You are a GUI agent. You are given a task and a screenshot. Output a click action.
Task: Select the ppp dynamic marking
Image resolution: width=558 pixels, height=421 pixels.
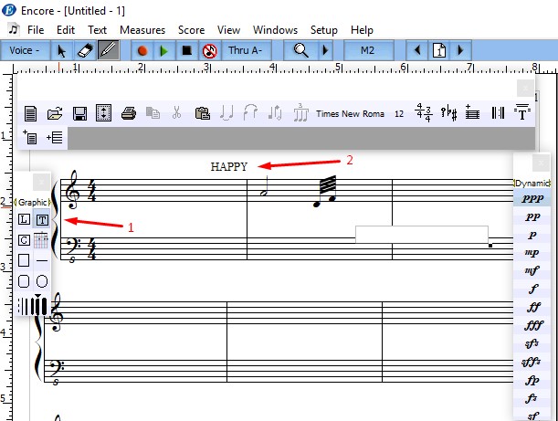point(532,198)
